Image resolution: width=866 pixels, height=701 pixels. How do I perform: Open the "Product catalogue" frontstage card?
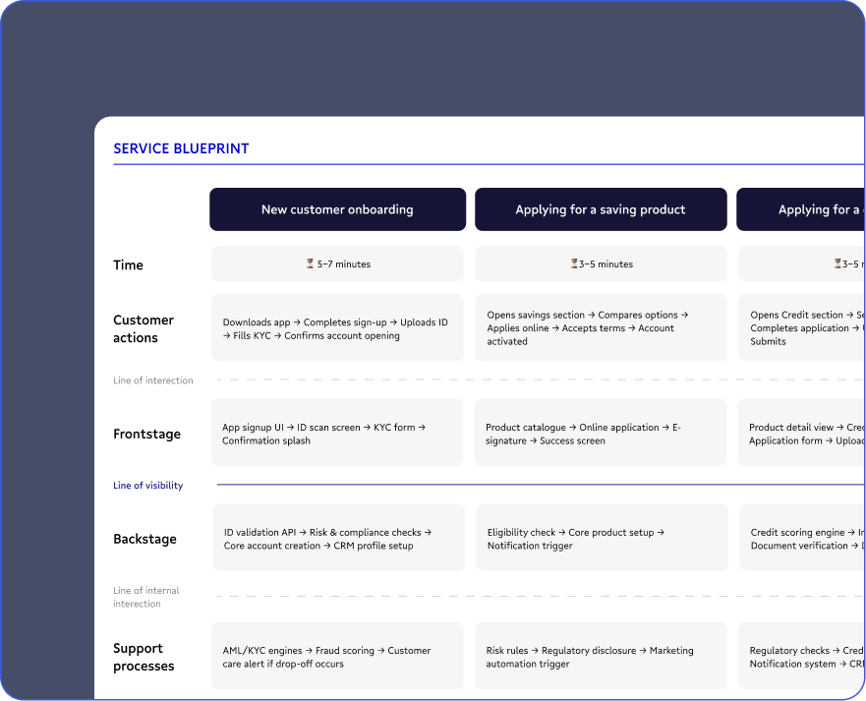click(x=601, y=434)
